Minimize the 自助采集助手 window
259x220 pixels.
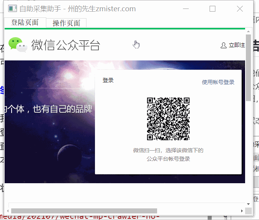[x=186, y=9]
